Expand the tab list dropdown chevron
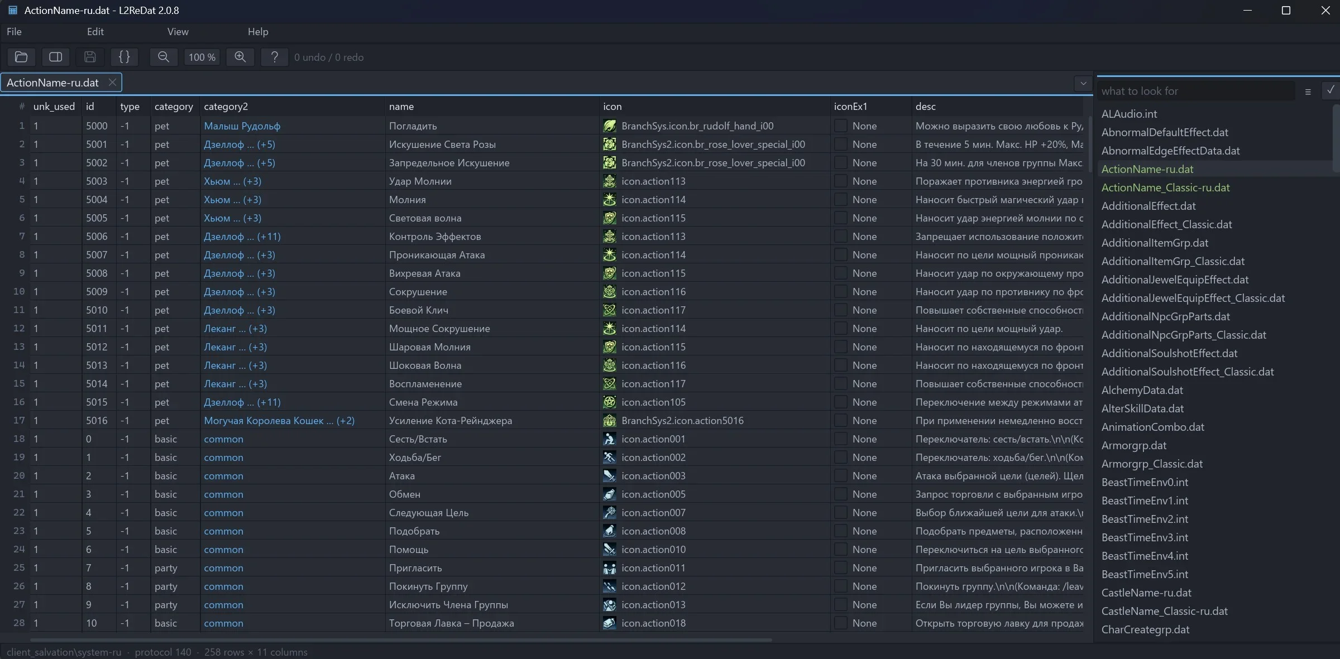Viewport: 1340px width, 659px height. coord(1083,83)
